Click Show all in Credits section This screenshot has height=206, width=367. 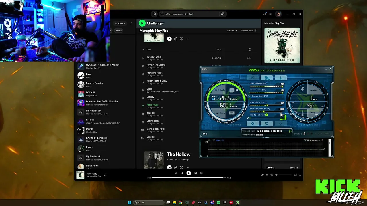point(294,168)
